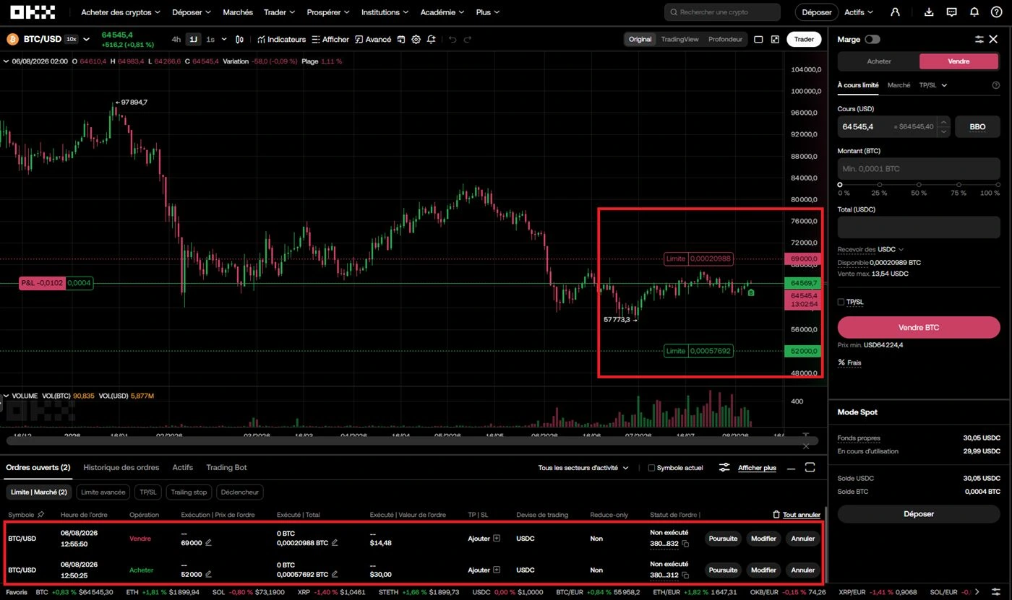Select the Marché order type tab

[899, 85]
